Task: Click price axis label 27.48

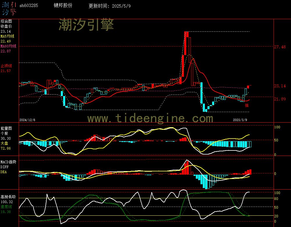Action: 280,47
